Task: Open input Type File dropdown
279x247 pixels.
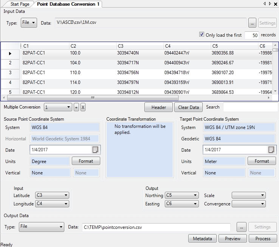Action: coord(29,23)
